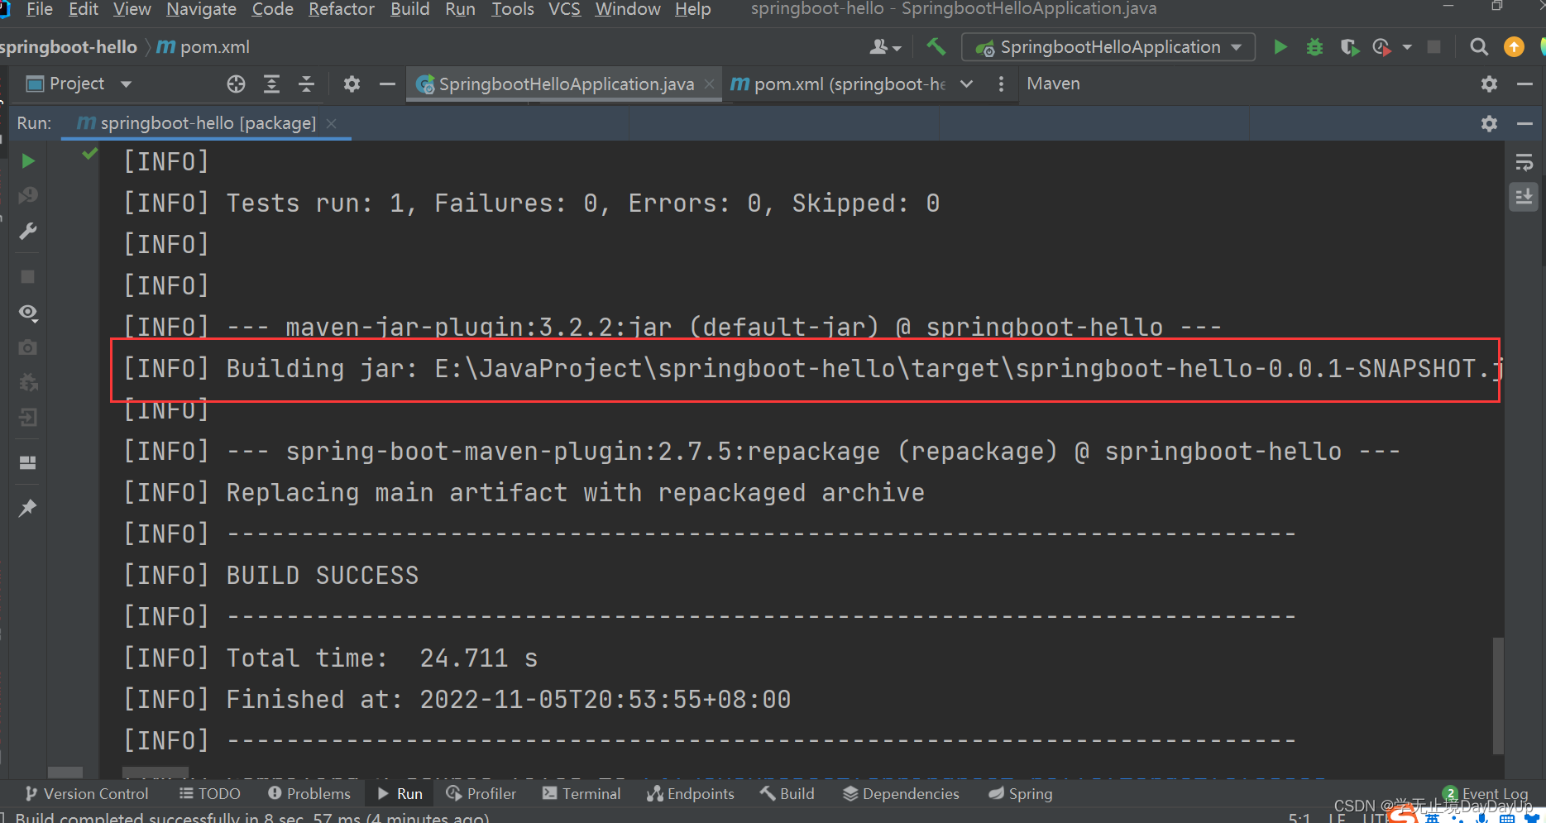Viewport: 1546px width, 823px height.
Task: Click the Maven tool window title
Action: 1053,84
